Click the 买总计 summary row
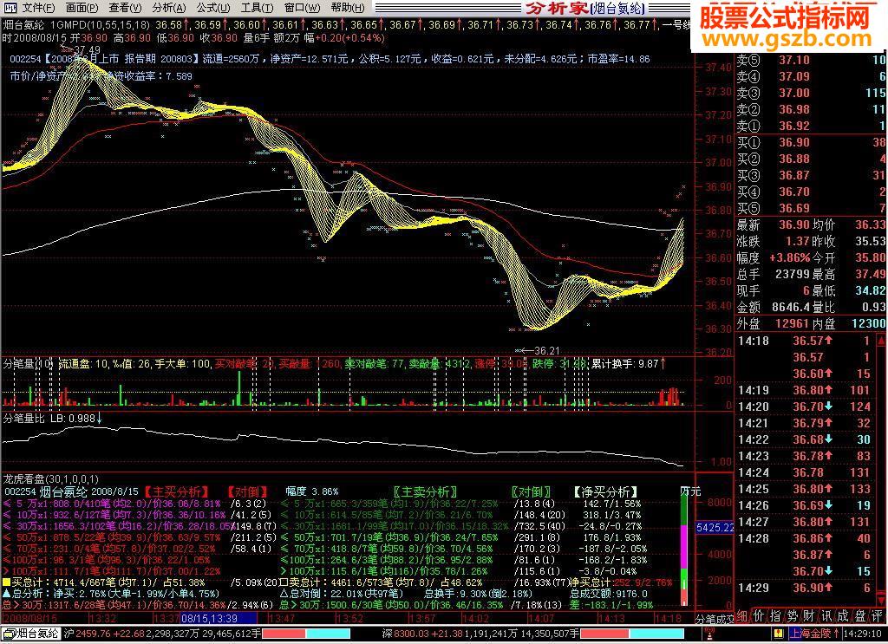 point(140,582)
